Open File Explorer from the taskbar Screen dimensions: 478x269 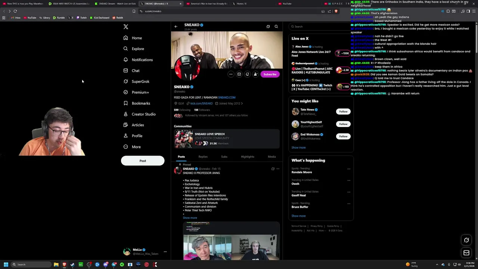pos(56,265)
